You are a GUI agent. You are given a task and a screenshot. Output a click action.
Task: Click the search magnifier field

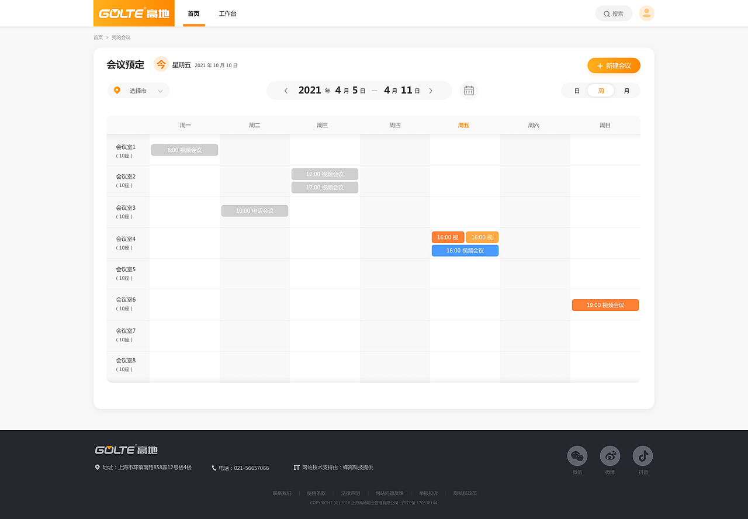click(614, 13)
